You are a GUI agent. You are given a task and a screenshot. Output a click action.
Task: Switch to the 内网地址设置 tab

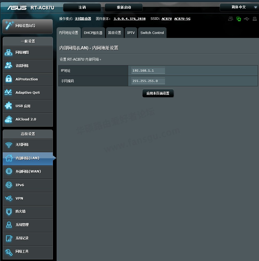(x=69, y=33)
